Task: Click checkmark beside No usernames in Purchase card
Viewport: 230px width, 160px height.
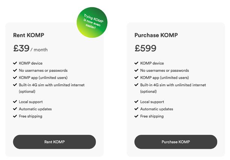Action: tap(136, 70)
